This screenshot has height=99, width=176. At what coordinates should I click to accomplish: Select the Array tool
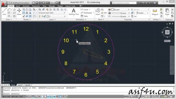point(30,16)
